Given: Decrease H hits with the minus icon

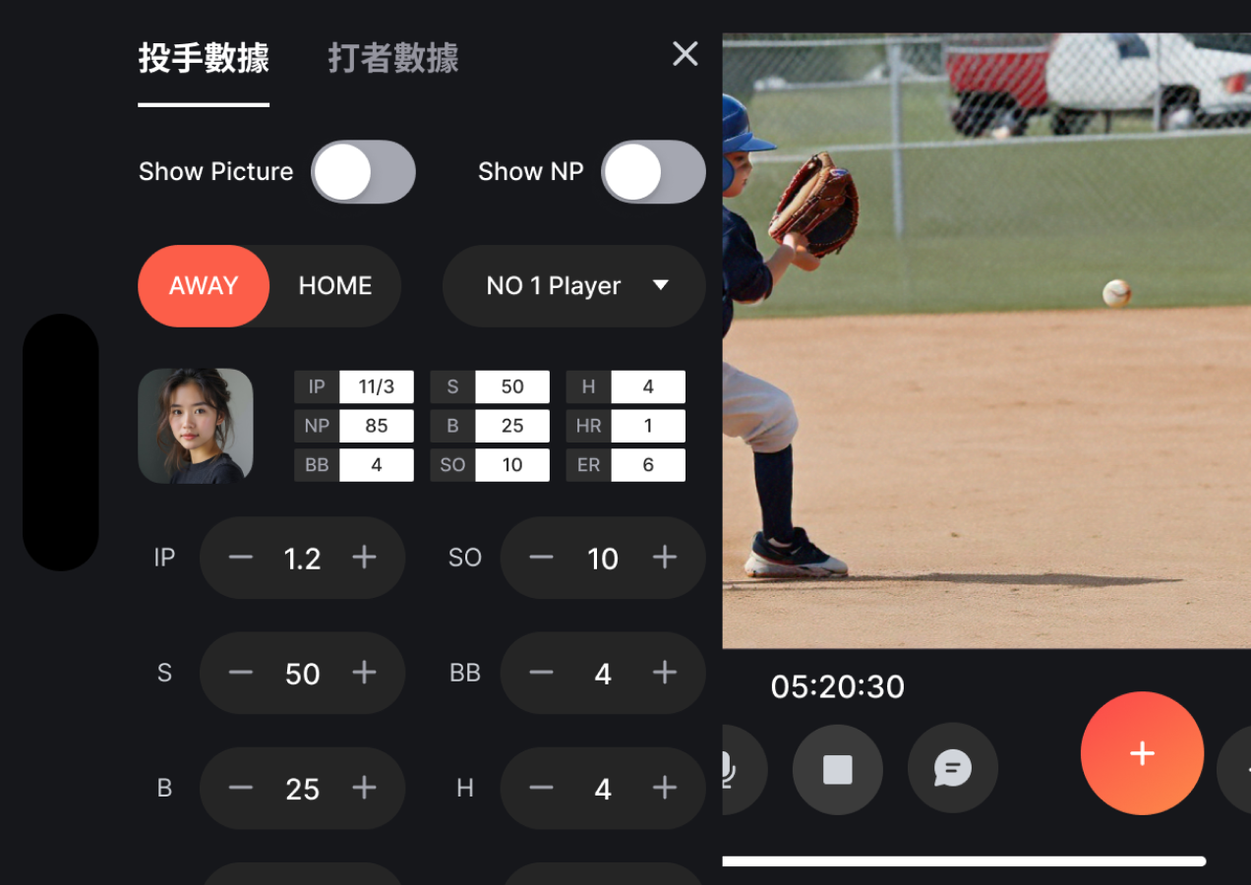Looking at the screenshot, I should (x=542, y=788).
